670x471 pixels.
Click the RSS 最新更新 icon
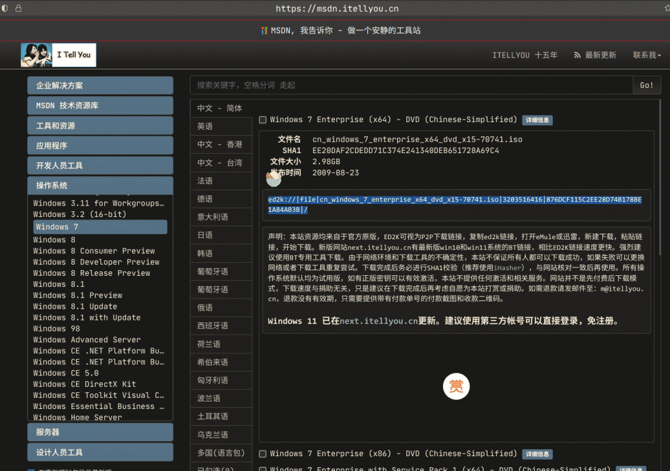578,55
